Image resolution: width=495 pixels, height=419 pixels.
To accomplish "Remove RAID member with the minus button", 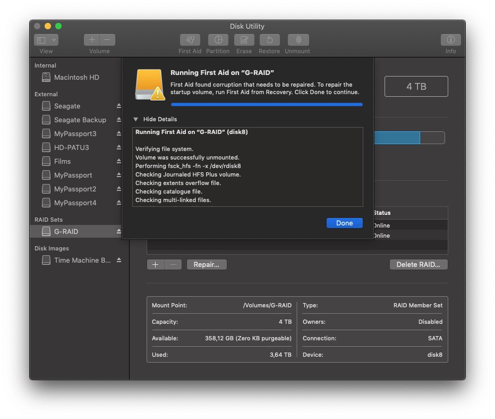I will point(173,264).
